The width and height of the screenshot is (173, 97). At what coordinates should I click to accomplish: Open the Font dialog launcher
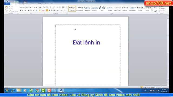(45, 13)
